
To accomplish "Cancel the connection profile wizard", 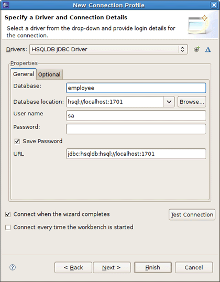I will [194, 267].
